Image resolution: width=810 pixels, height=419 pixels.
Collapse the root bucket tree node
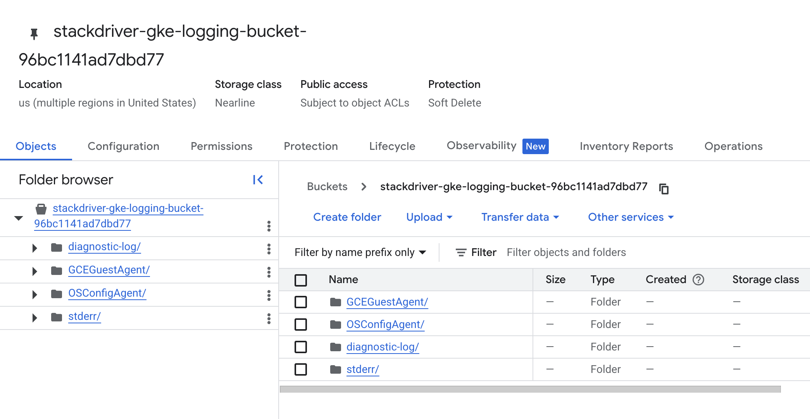coord(19,218)
